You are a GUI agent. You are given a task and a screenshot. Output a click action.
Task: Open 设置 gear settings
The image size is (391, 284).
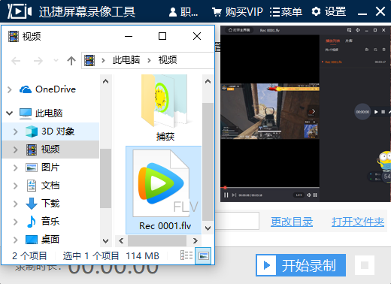pyautogui.click(x=329, y=11)
